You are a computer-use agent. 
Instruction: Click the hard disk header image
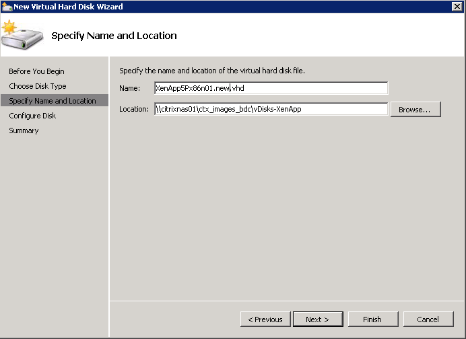coord(22,35)
